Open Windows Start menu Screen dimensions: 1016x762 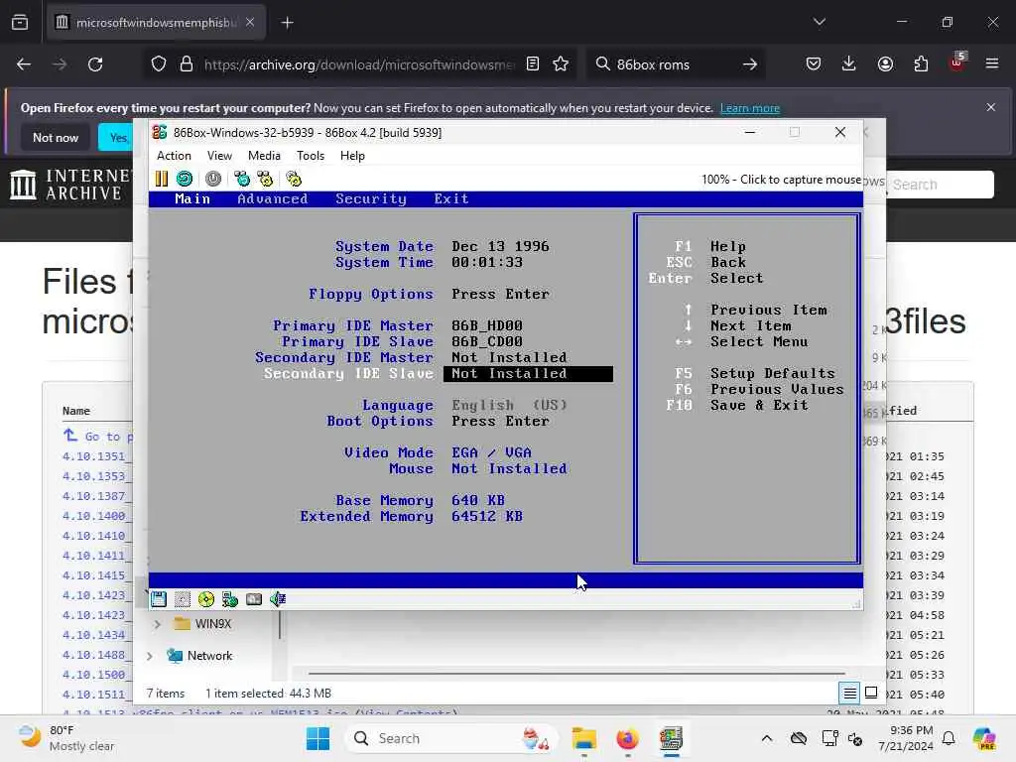click(317, 738)
